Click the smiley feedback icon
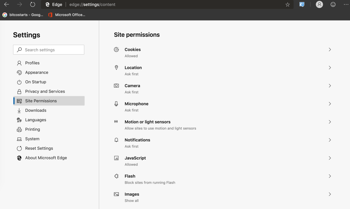This screenshot has width=350, height=209. 333,4
